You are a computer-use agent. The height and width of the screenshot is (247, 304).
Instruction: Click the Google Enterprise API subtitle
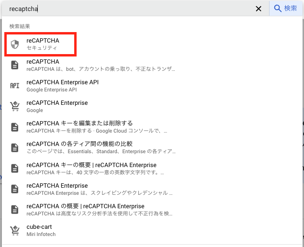click(x=52, y=90)
